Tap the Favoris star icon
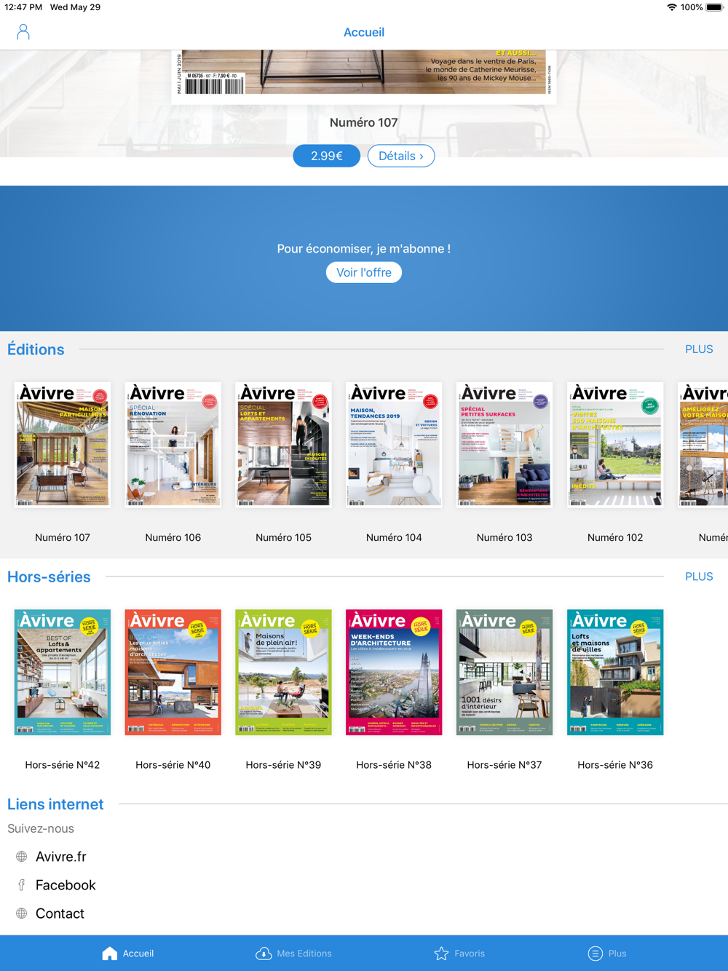This screenshot has width=728, height=971. coord(441,954)
